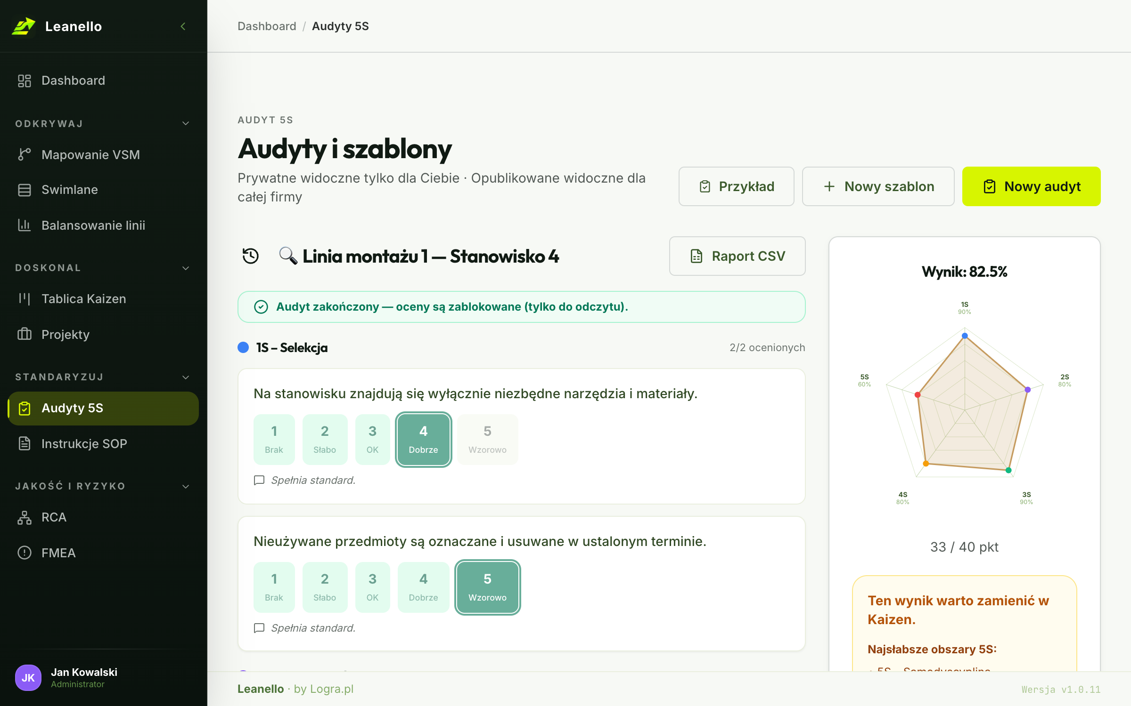Click the comment icon under second question

259,628
